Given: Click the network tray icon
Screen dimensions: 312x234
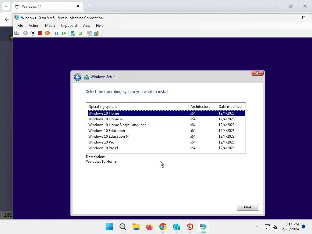Looking at the screenshot, I should (x=267, y=227).
